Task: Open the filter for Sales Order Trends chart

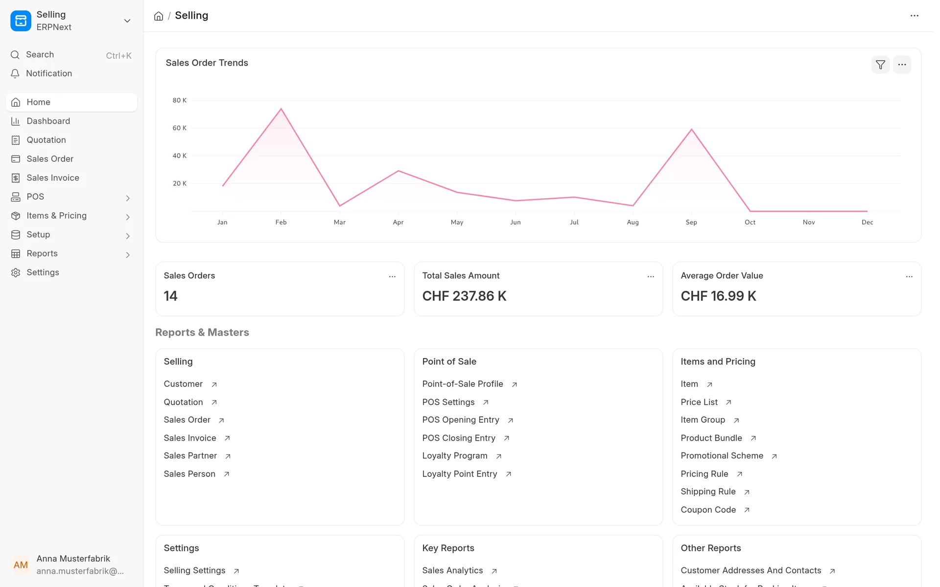Action: click(880, 65)
